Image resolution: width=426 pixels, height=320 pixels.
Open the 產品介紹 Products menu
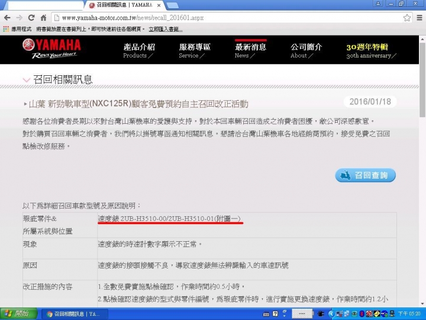(139, 50)
